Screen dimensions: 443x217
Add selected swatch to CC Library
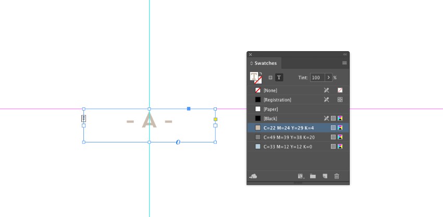point(253,176)
